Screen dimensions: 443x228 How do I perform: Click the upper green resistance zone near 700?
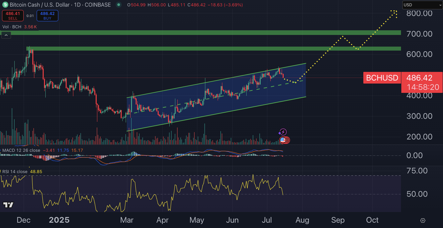[x=200, y=33]
